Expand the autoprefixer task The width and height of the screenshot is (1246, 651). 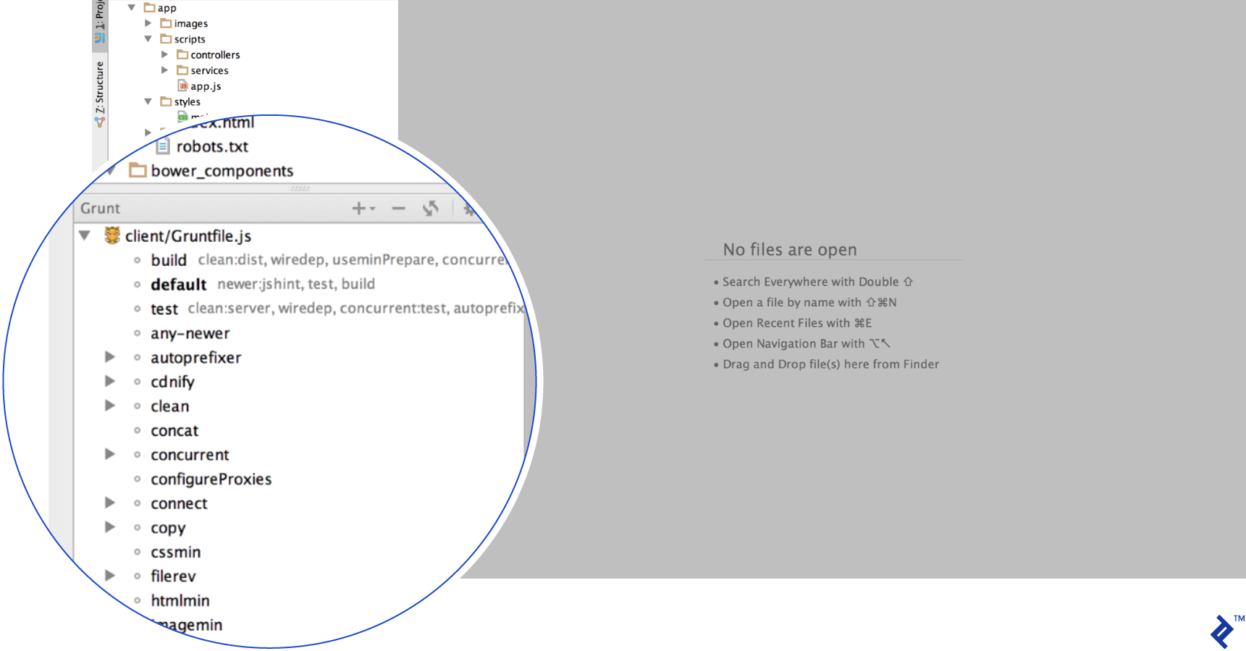coord(110,357)
